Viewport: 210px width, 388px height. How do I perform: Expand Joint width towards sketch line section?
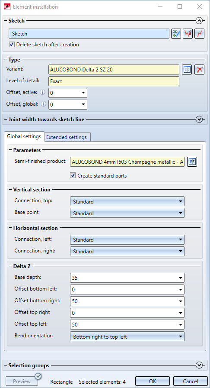coord(199,120)
